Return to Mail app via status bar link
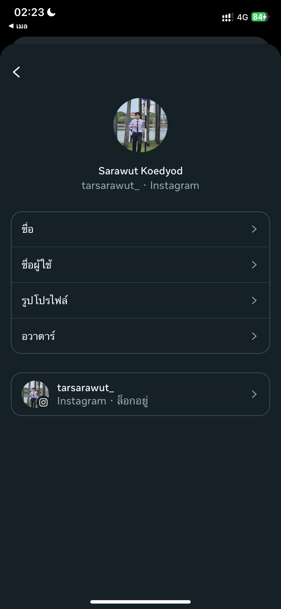 18,26
